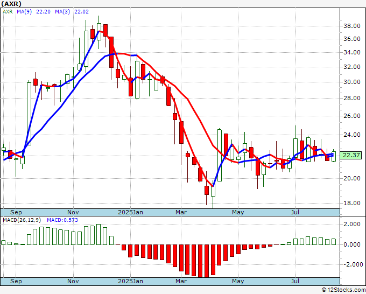
Task: Click the Sep label on price chart axis
Action: pos(16,212)
